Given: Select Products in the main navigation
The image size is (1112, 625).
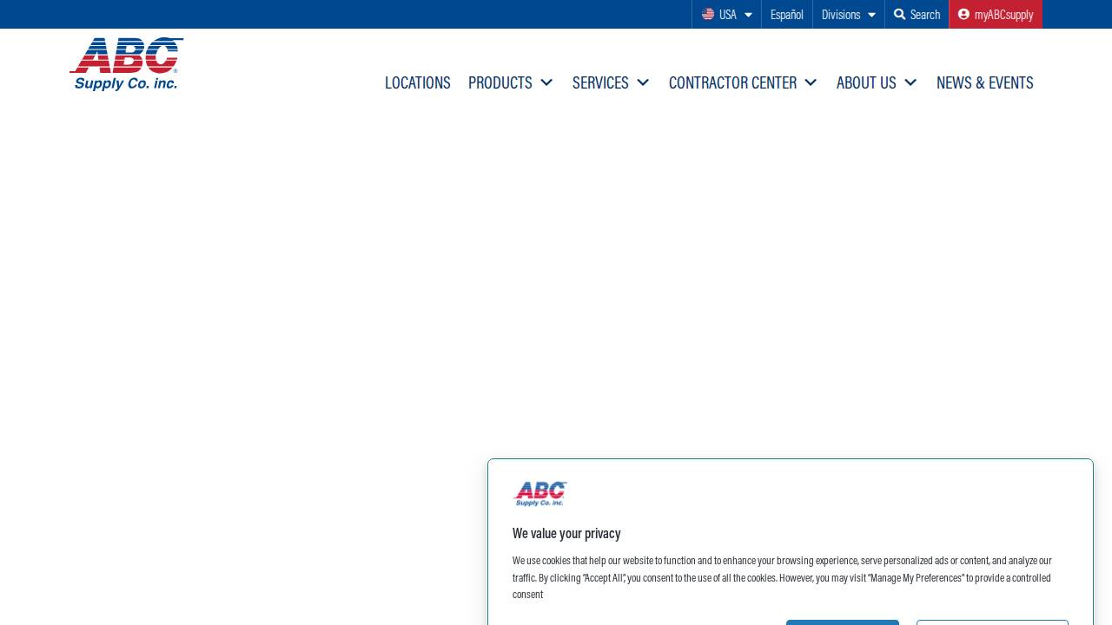Looking at the screenshot, I should [x=500, y=82].
